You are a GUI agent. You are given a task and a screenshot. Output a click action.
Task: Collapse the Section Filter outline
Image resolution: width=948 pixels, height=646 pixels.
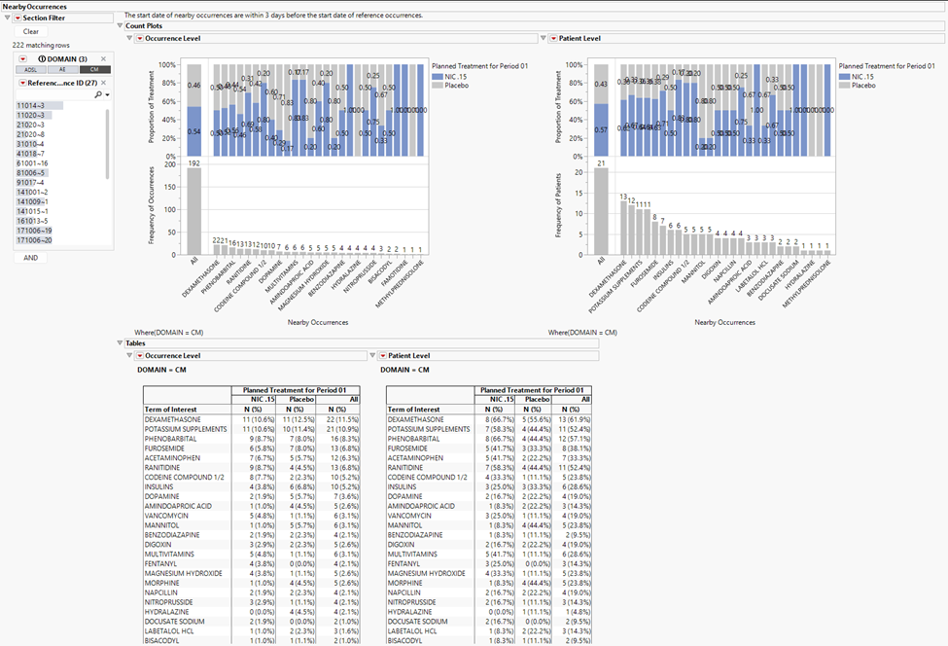click(7, 18)
